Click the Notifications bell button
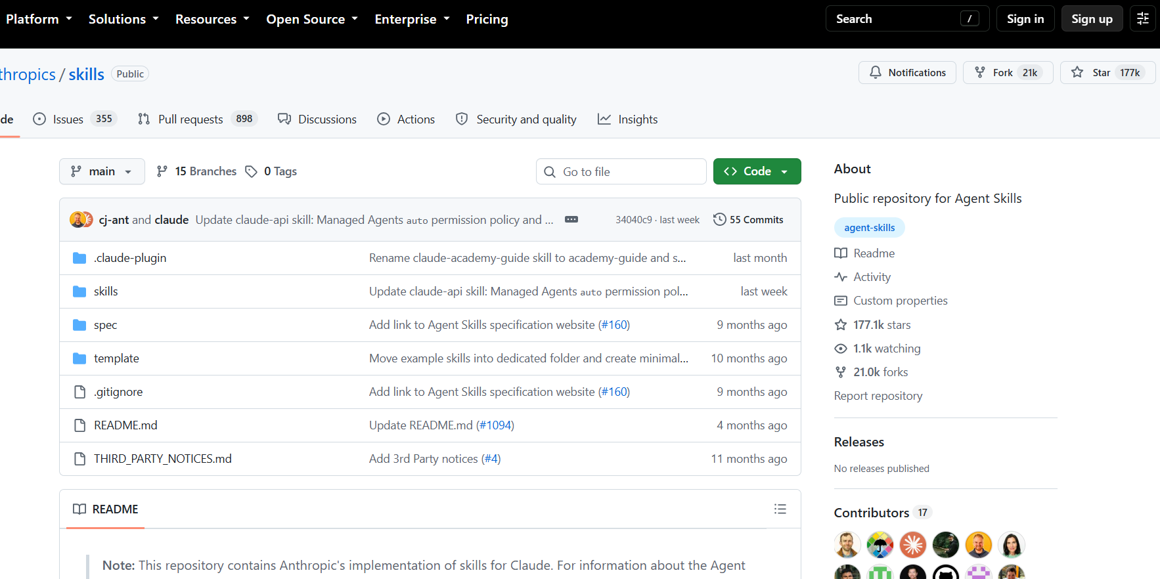 (x=908, y=72)
